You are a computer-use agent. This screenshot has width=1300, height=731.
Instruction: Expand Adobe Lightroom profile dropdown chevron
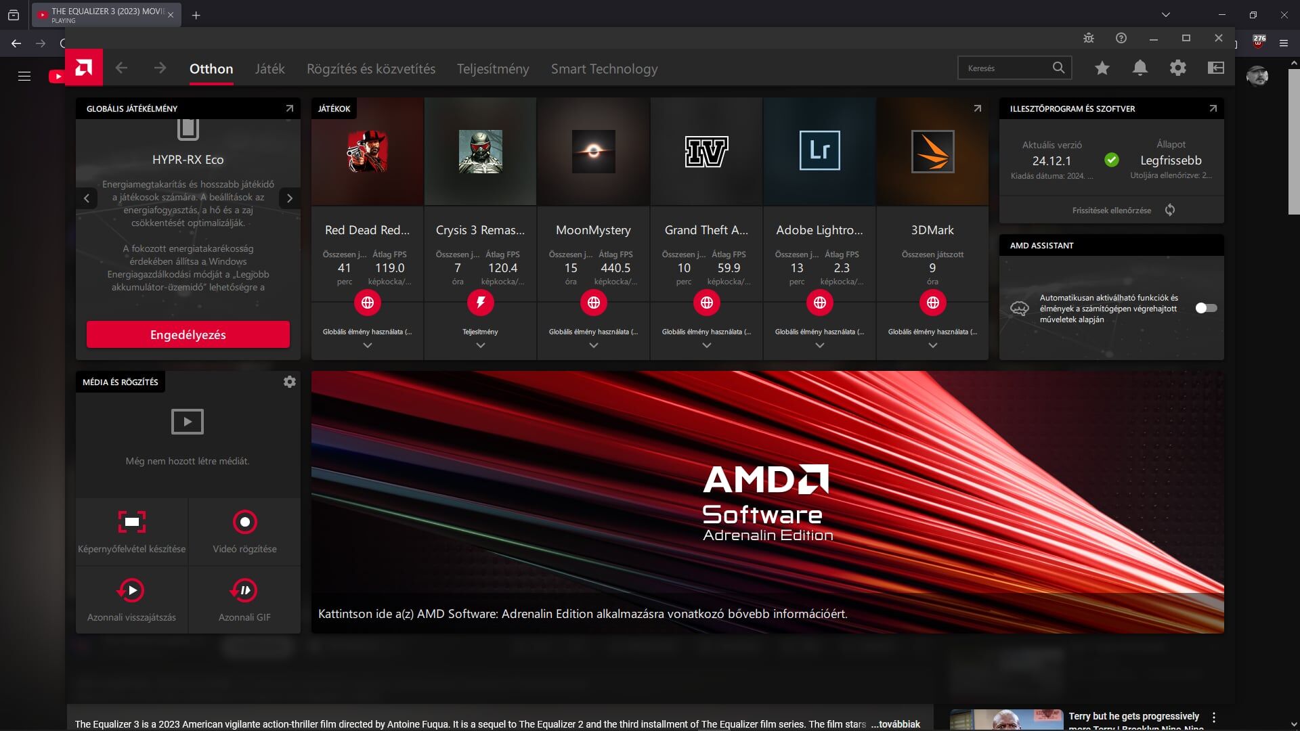820,345
